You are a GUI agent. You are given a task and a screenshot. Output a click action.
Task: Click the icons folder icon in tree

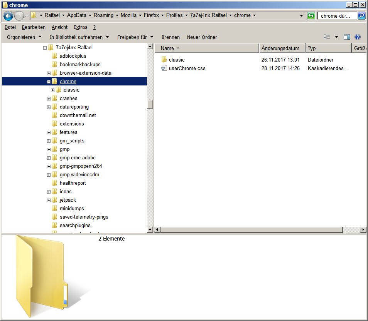[x=54, y=191]
